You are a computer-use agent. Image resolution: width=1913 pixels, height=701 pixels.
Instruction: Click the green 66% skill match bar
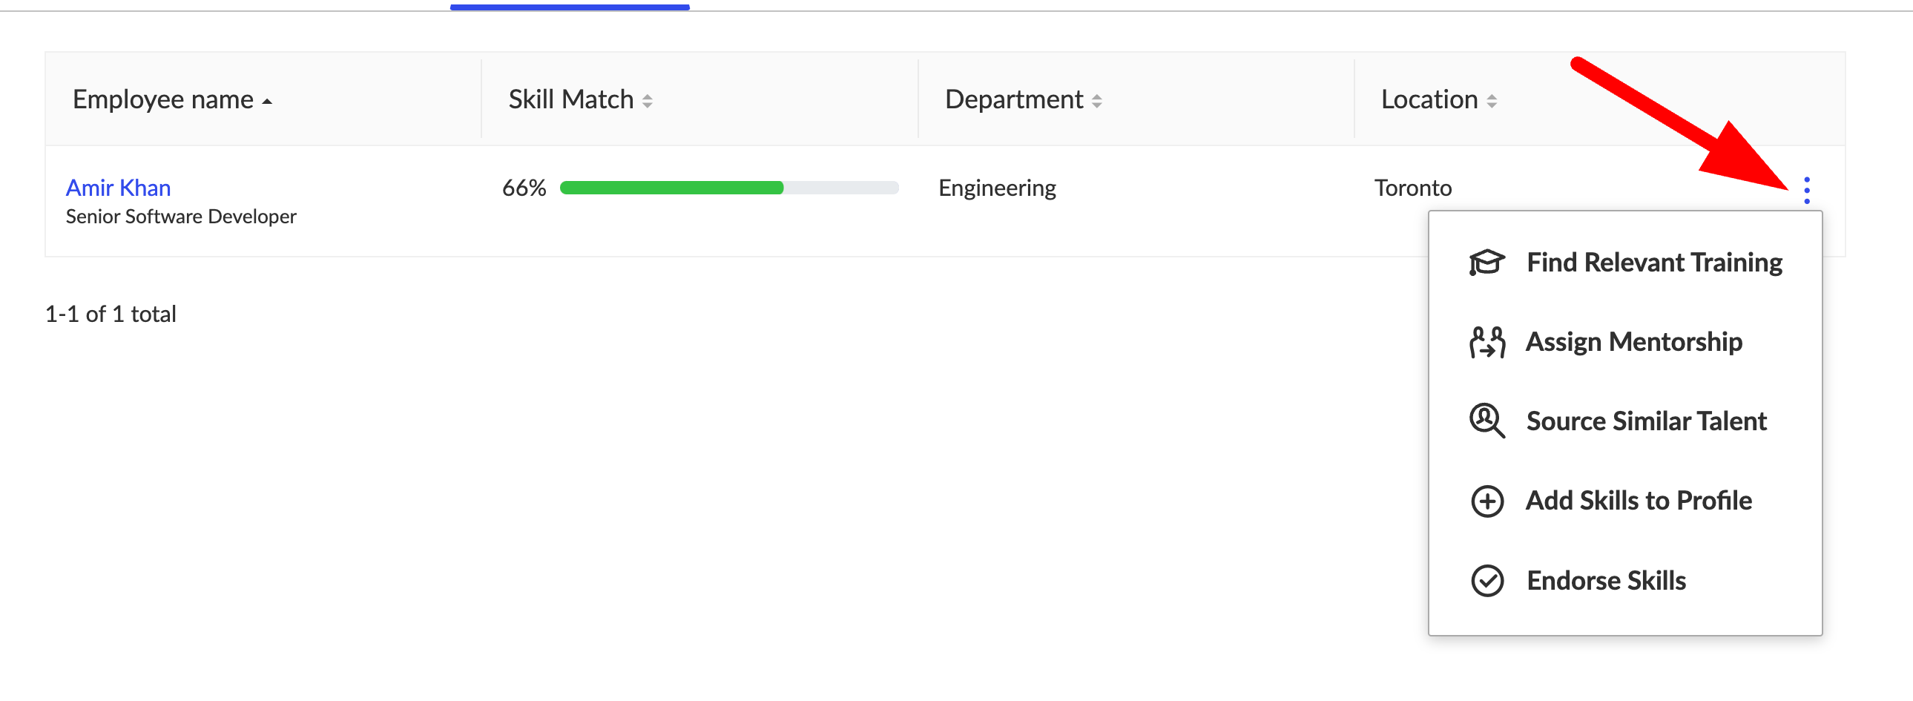pyautogui.click(x=671, y=188)
